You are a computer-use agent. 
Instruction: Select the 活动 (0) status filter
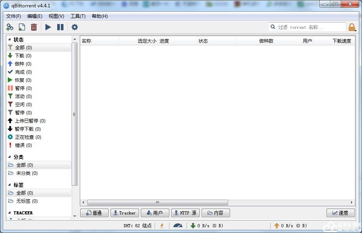coord(39,97)
